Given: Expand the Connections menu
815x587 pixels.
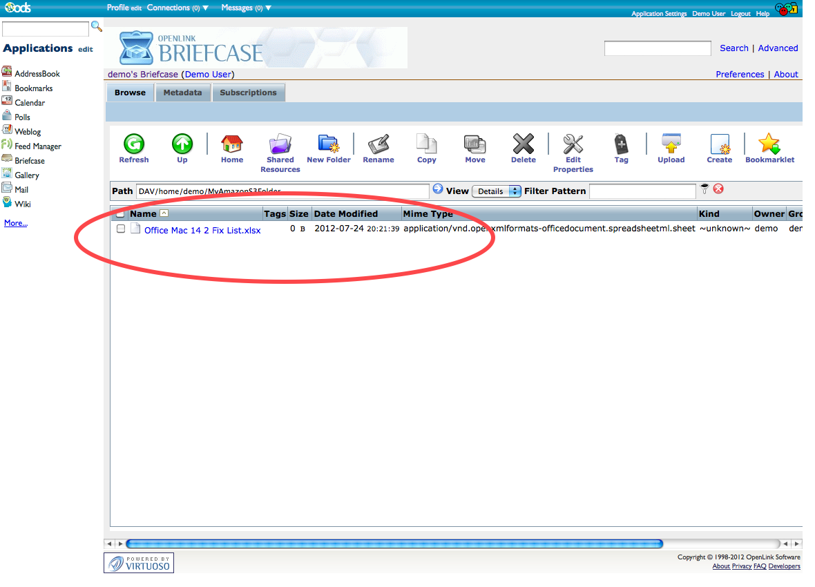Looking at the screenshot, I should pos(178,8).
